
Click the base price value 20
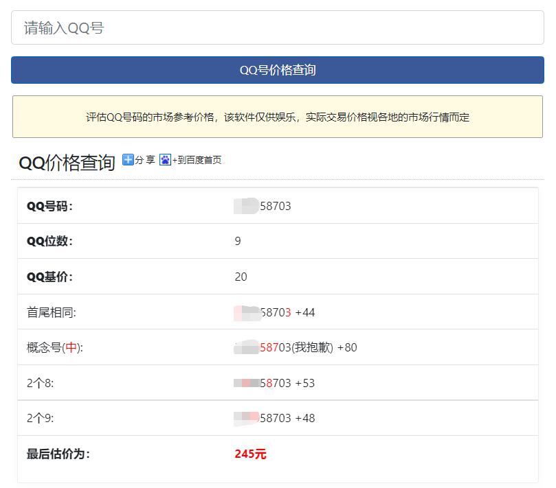[241, 277]
